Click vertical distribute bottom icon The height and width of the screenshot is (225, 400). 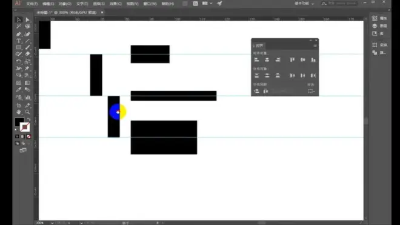coord(278,75)
